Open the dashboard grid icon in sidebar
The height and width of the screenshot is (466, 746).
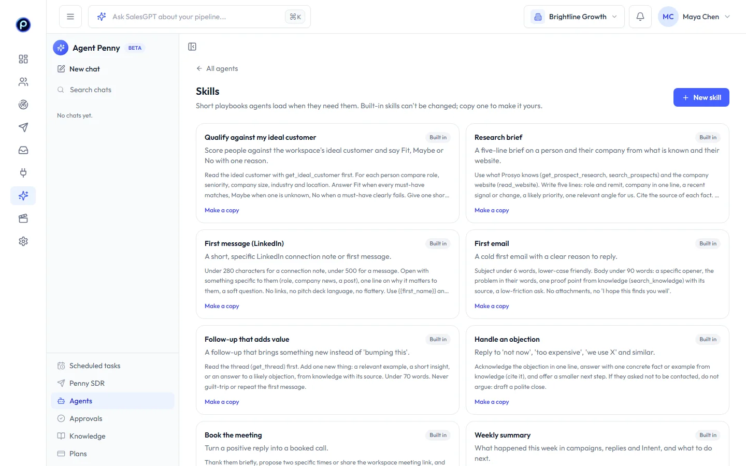coord(23,59)
